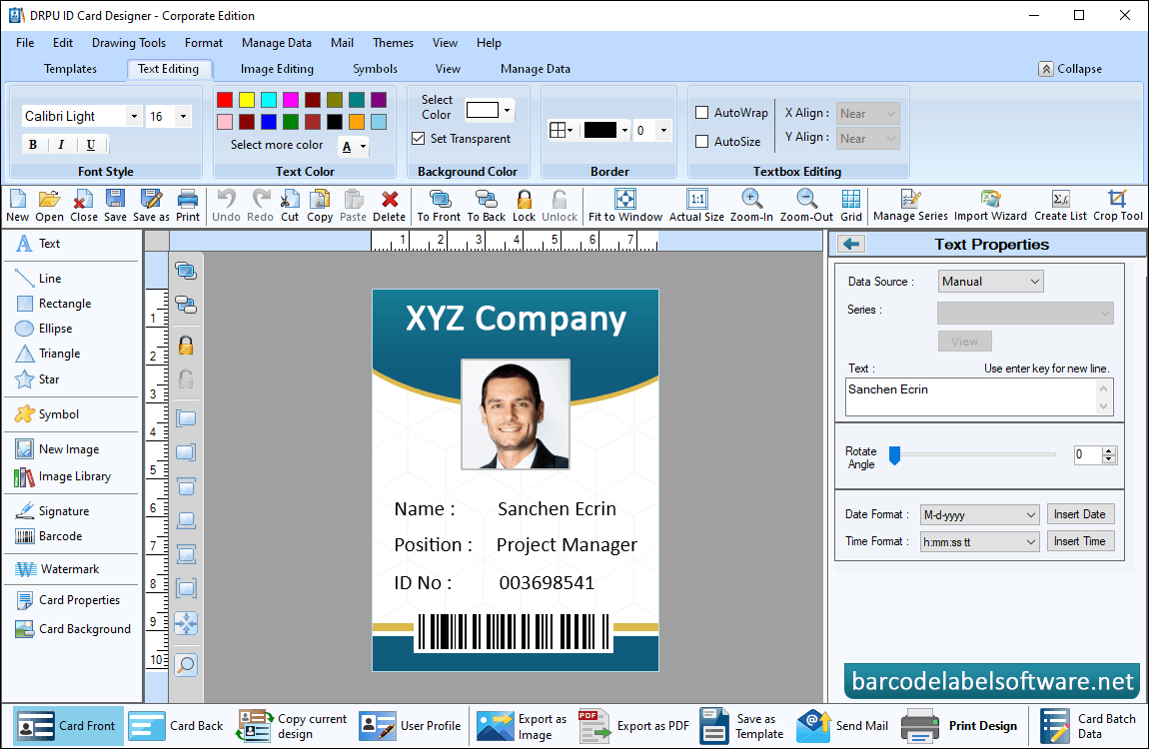This screenshot has height=749, width=1149.
Task: Enable AutoWrap checkbox
Action: coord(702,113)
